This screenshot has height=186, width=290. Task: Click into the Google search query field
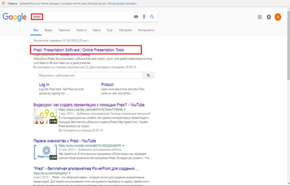point(82,17)
